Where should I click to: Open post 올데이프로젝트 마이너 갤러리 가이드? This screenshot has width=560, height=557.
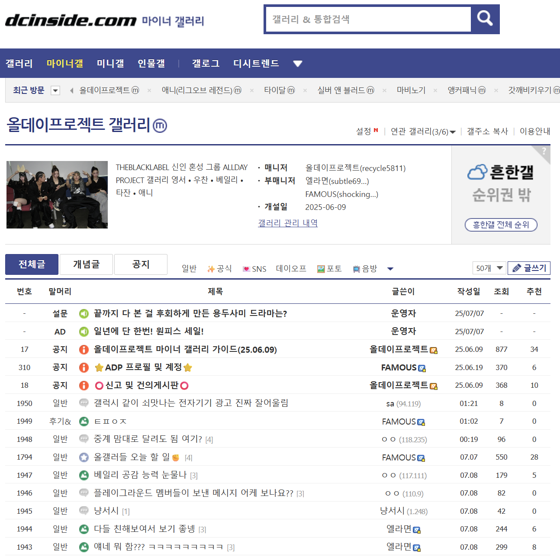[185, 349]
